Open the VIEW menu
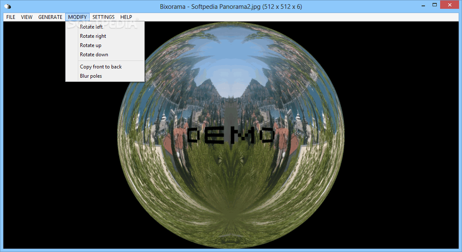The width and height of the screenshot is (462, 252). pos(27,17)
